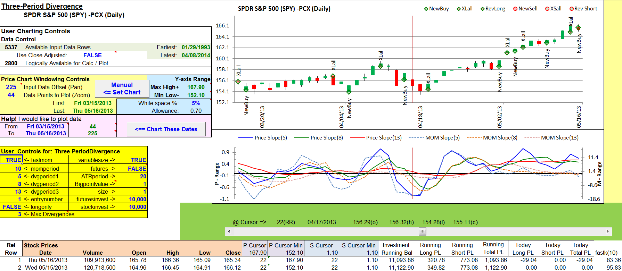
Task: Select the From date Fri 03/15/2013 cell
Action: tap(45, 126)
